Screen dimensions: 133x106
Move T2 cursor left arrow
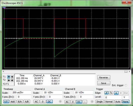[9, 80]
